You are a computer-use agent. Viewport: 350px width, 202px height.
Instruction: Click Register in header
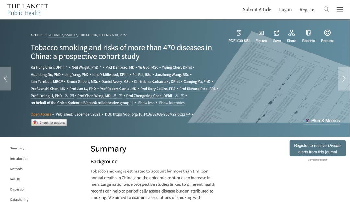[x=308, y=10]
